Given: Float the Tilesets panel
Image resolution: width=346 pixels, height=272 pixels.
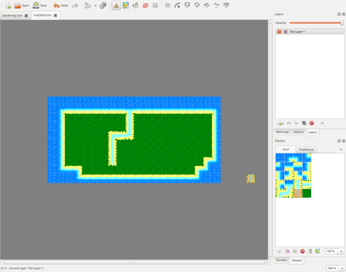Looking at the screenshot, I should (339, 141).
